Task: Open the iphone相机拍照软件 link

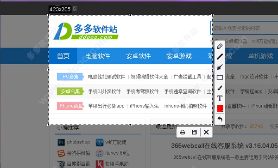Action: click(185, 106)
